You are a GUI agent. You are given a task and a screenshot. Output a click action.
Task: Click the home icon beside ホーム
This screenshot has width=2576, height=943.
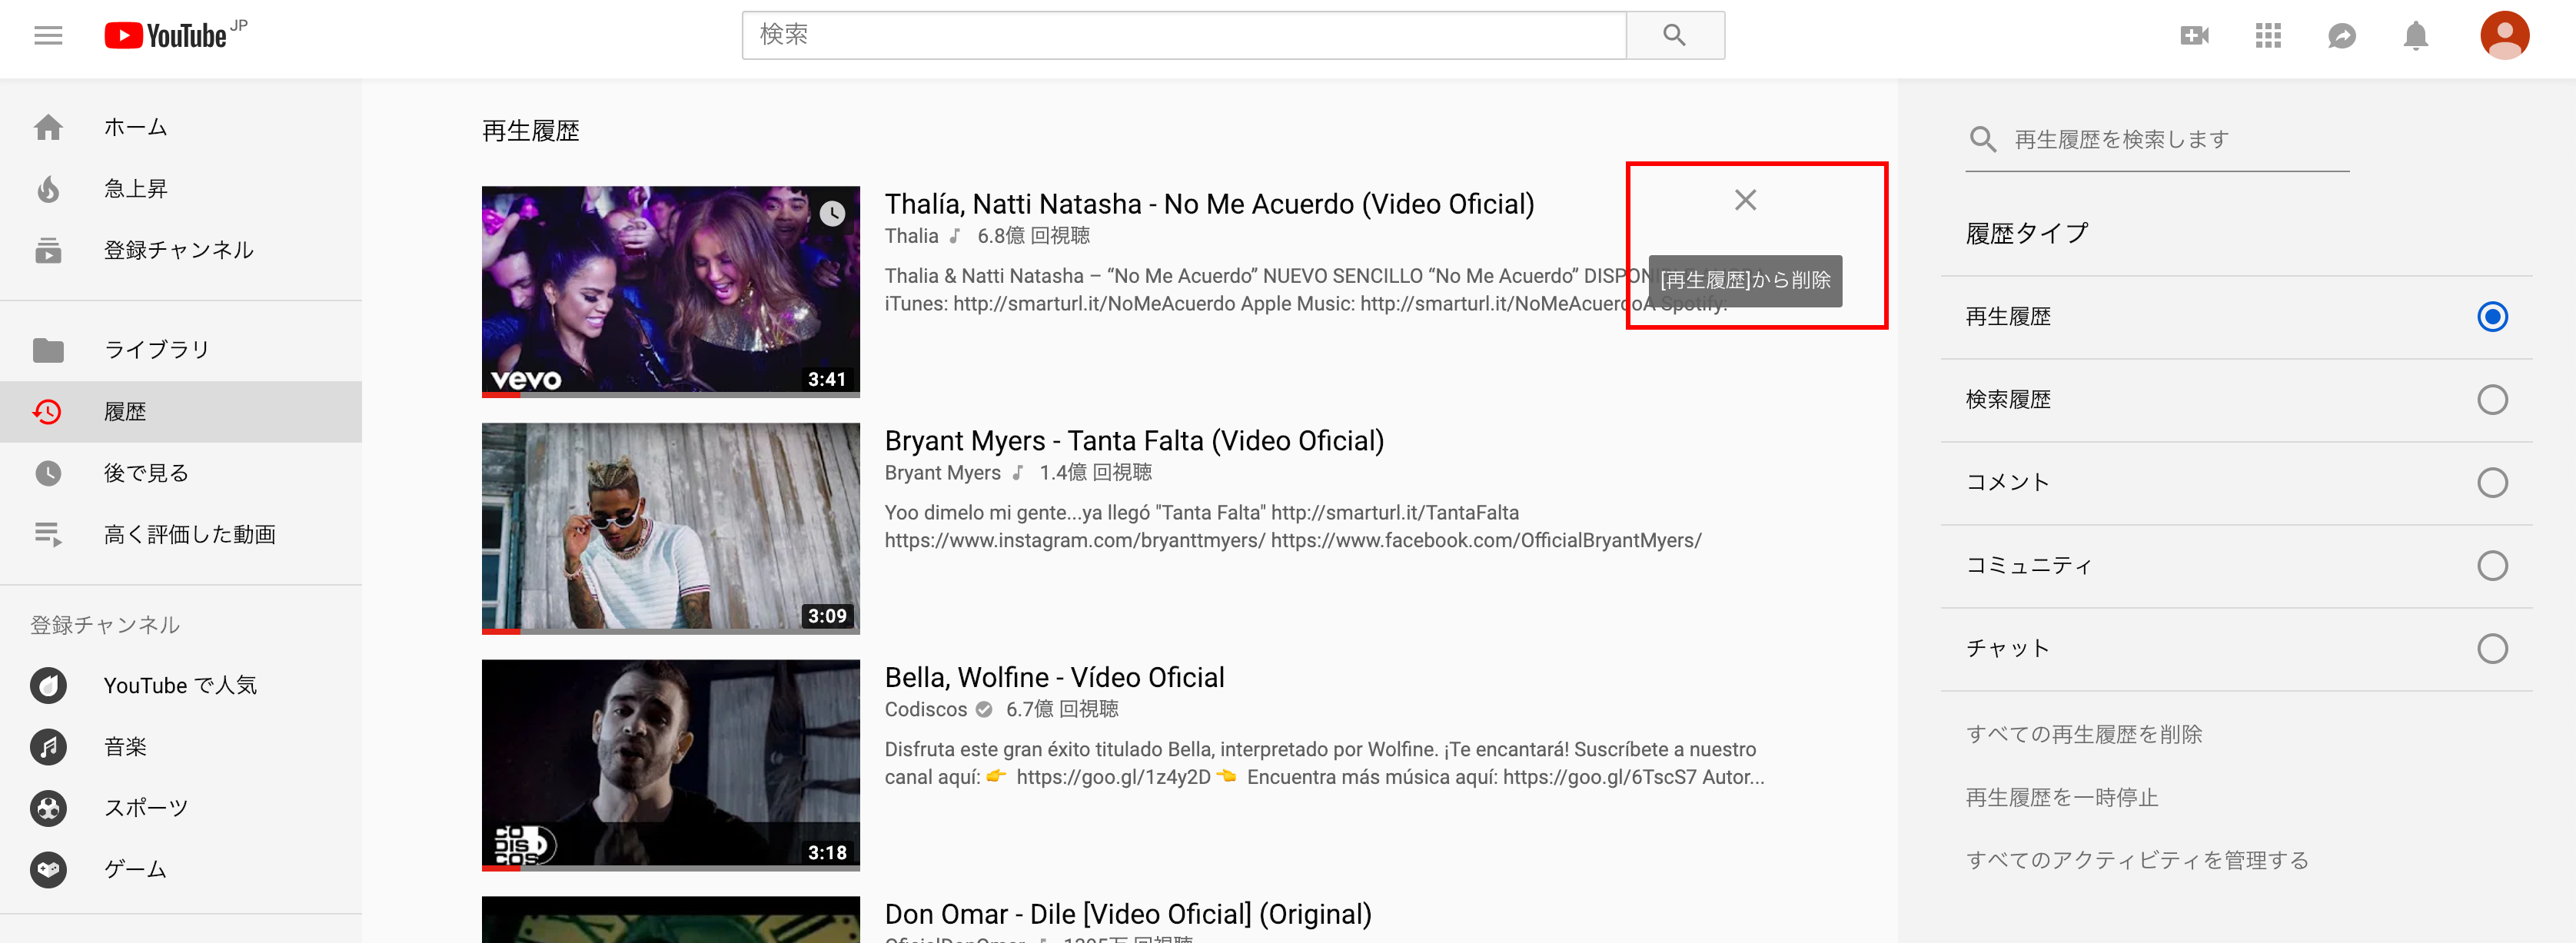point(48,127)
